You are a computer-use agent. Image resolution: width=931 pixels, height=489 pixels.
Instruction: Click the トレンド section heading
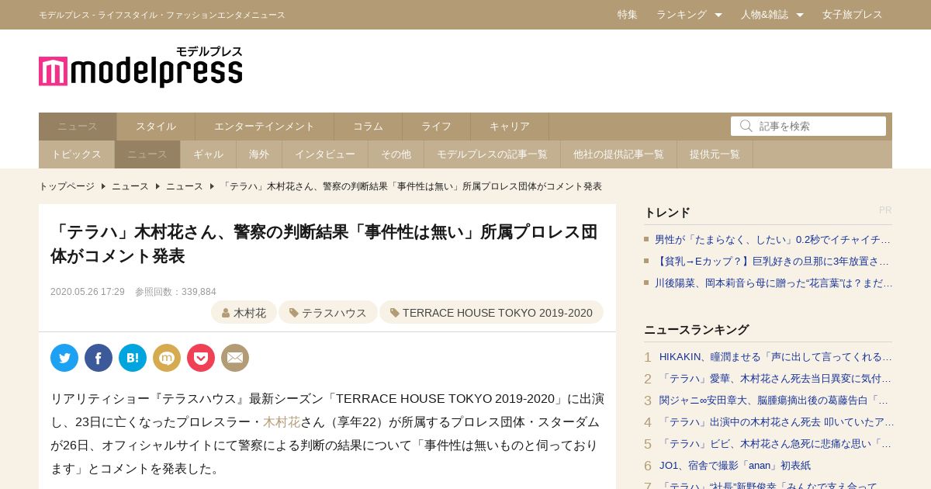click(667, 212)
